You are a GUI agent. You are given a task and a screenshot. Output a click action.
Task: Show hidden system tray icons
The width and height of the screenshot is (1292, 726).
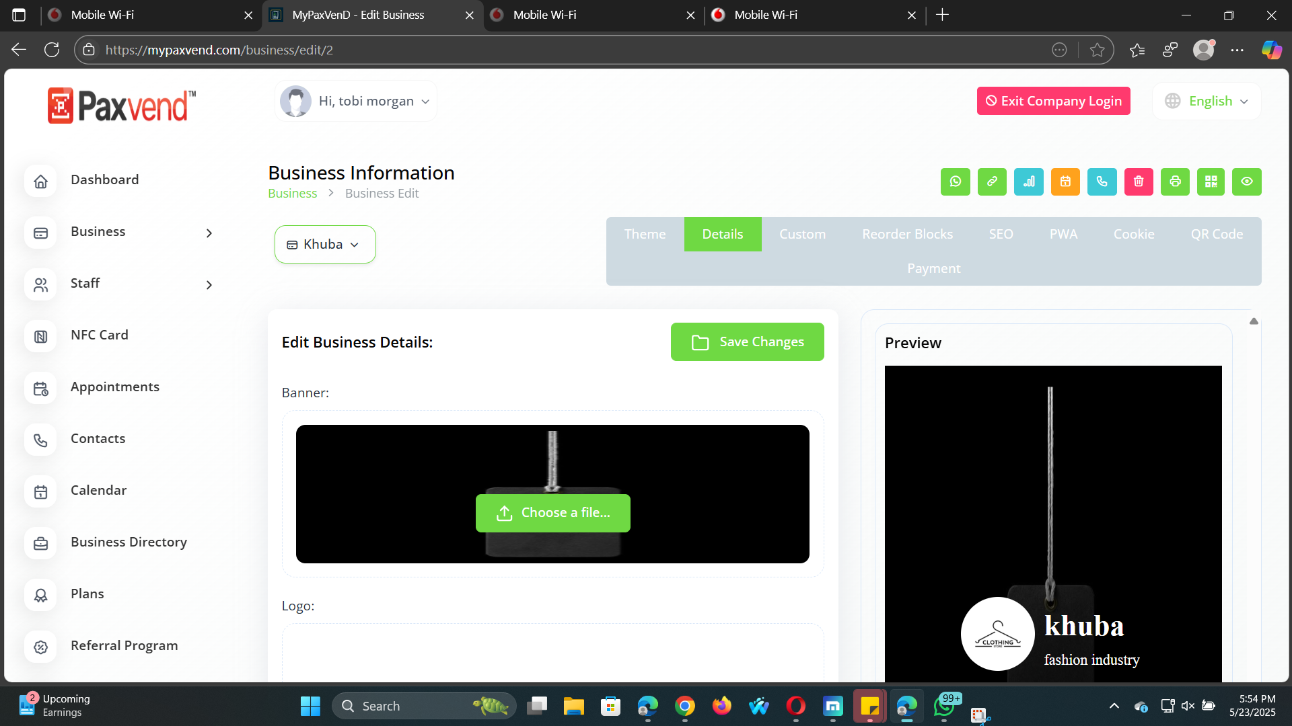tap(1114, 706)
